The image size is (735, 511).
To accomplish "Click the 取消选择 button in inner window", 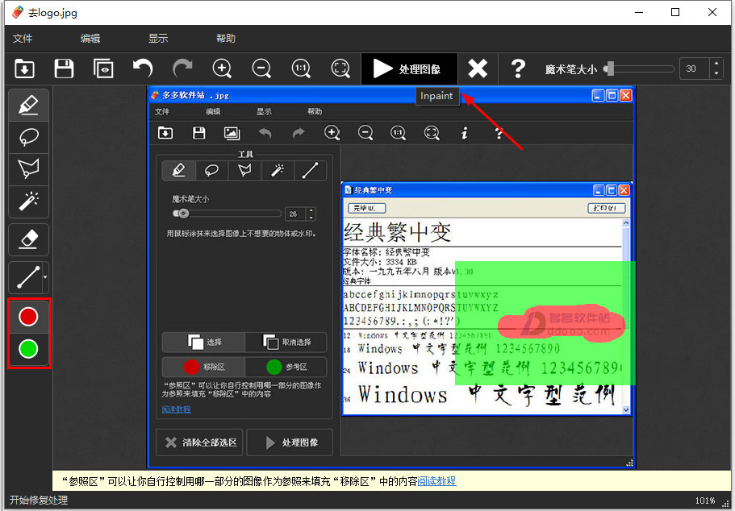I will click(x=286, y=343).
